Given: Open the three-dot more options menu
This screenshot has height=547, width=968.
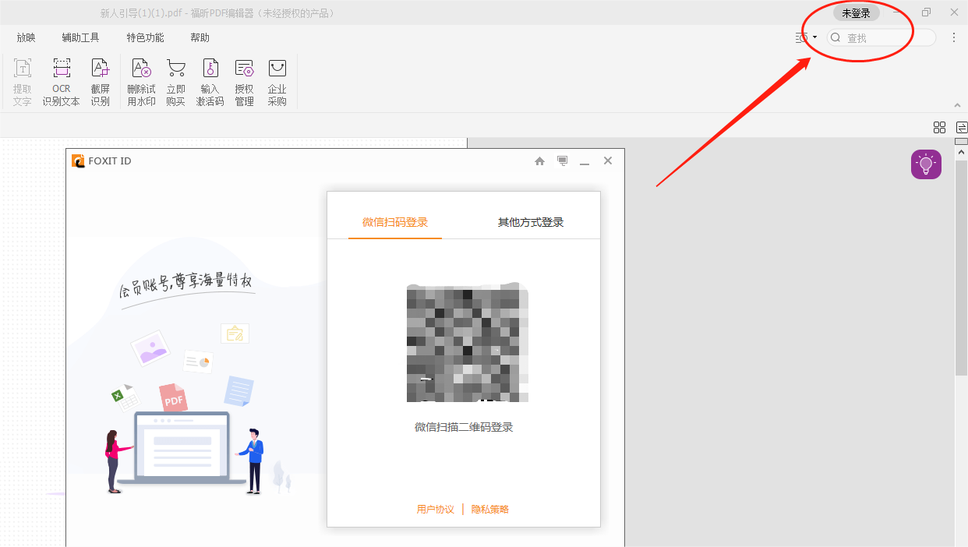Looking at the screenshot, I should click(x=953, y=37).
